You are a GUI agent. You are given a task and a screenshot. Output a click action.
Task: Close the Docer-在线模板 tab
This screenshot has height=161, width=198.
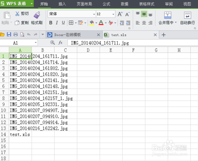pos(99,35)
